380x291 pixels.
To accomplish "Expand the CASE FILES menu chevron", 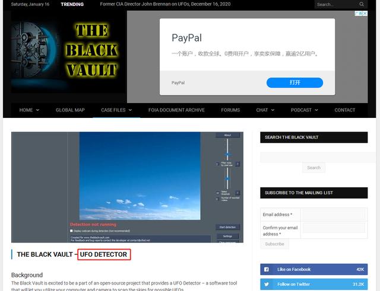I will point(130,110).
